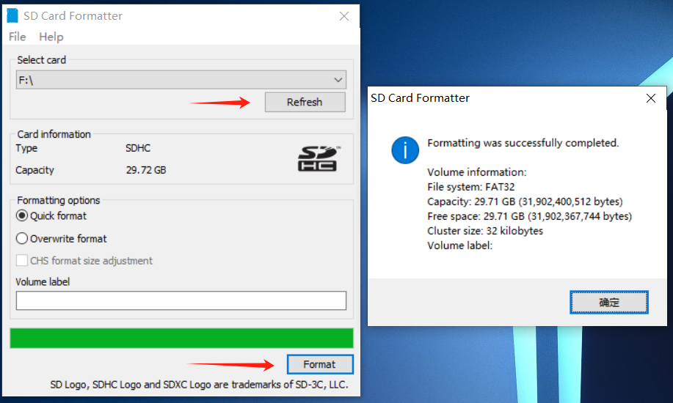Click the 'File system: FAT32' line
Viewport: 673px width, 403px height.
471,187
